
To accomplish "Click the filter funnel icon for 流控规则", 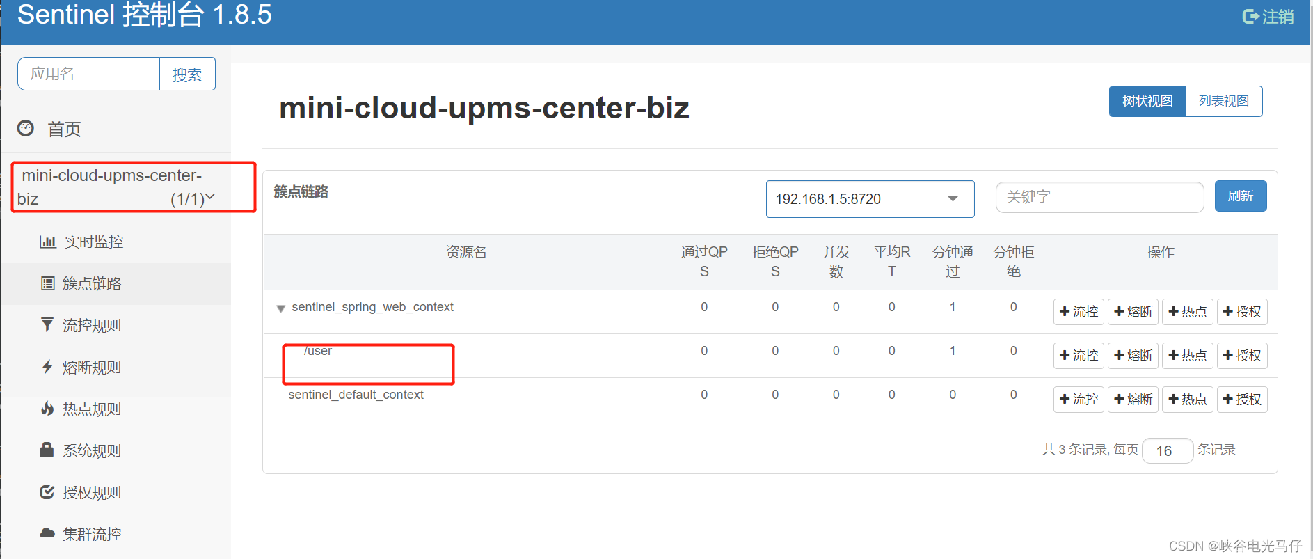I will 47,325.
